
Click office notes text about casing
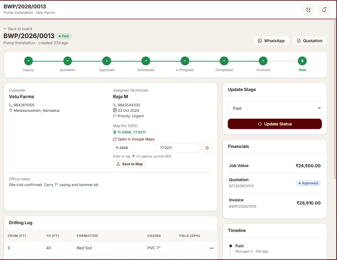[x=54, y=185]
